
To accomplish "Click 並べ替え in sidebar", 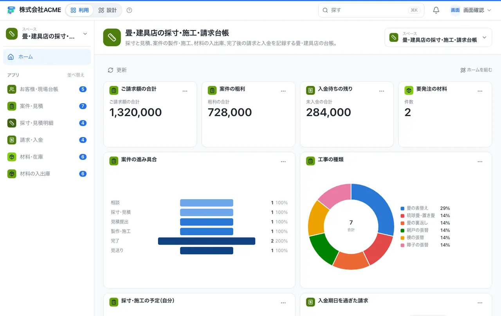I will [76, 75].
